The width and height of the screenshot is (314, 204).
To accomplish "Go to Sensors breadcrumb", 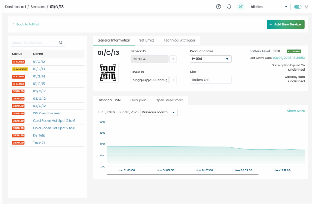I will [38, 7].
